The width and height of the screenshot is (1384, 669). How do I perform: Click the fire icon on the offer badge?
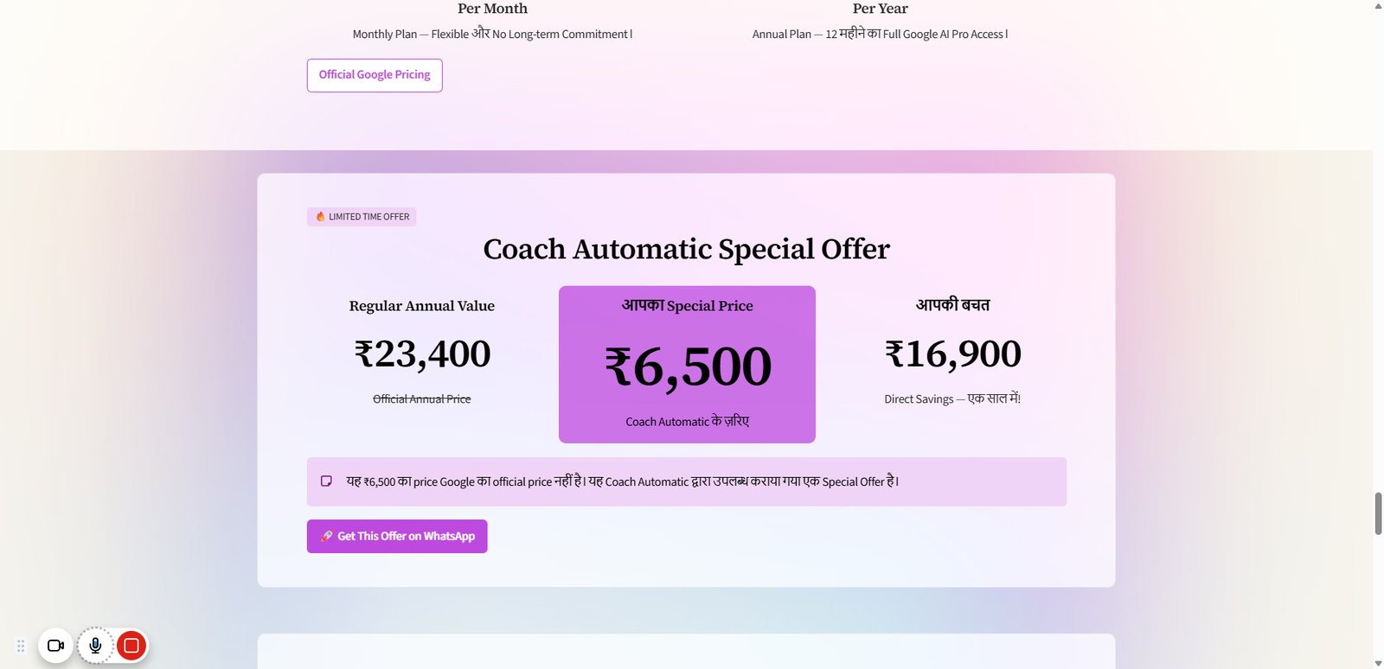click(320, 217)
